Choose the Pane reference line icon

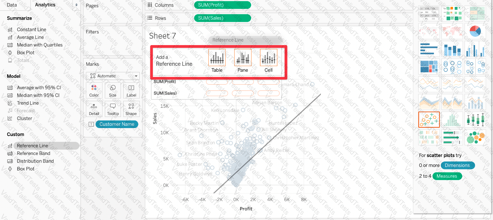pos(243,57)
